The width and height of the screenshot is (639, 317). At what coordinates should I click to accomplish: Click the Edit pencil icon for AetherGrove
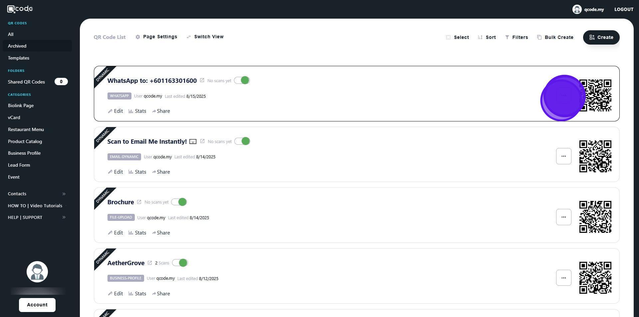[x=110, y=294]
